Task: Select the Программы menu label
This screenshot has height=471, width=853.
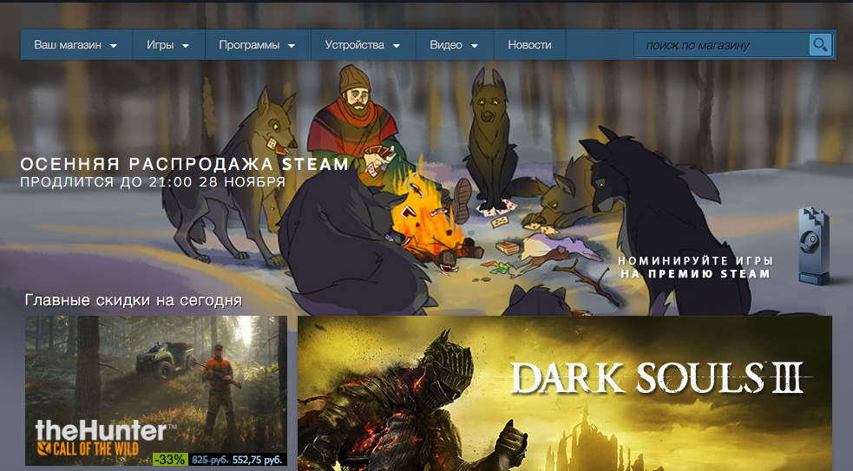Action: click(x=249, y=45)
